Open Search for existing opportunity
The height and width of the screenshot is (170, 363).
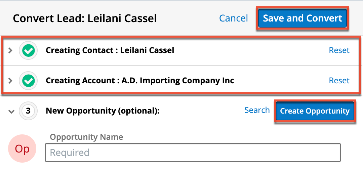pyautogui.click(x=257, y=110)
